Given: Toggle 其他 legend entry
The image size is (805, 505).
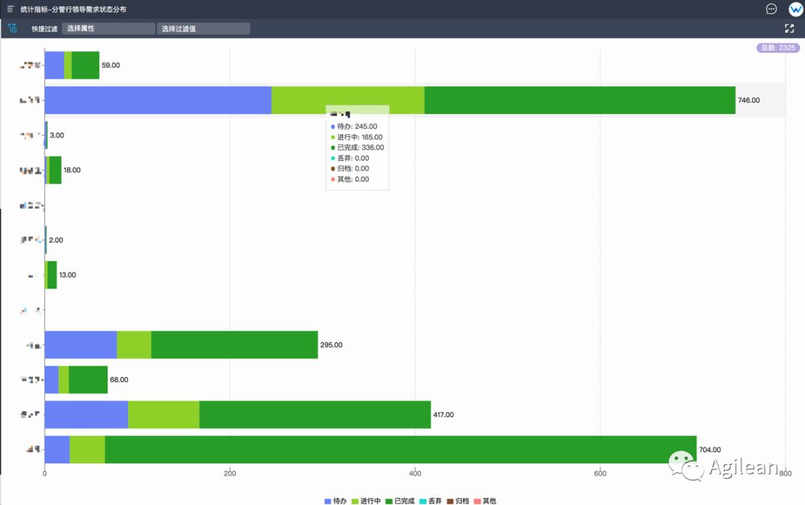Looking at the screenshot, I should point(485,501).
